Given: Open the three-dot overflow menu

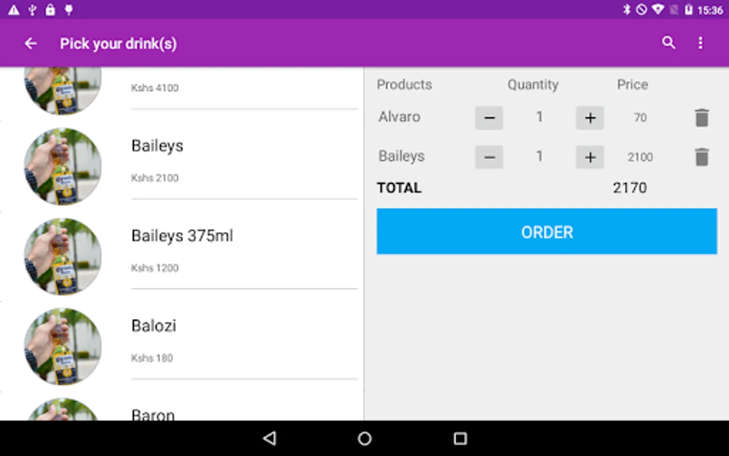Looking at the screenshot, I should [x=701, y=43].
